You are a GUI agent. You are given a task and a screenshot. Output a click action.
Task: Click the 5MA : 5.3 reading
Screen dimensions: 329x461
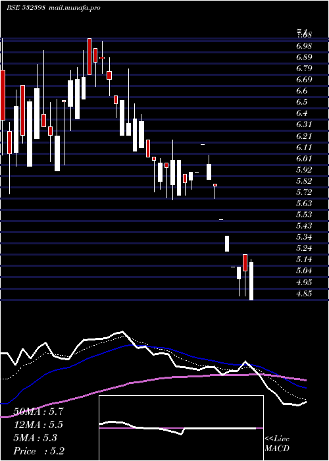pos(36,438)
